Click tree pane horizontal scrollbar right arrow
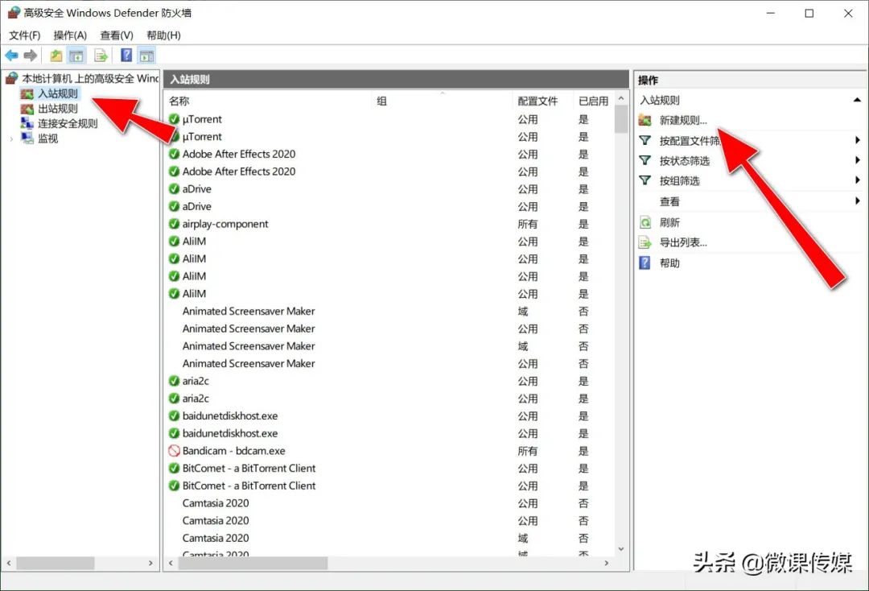869x591 pixels. (x=150, y=563)
